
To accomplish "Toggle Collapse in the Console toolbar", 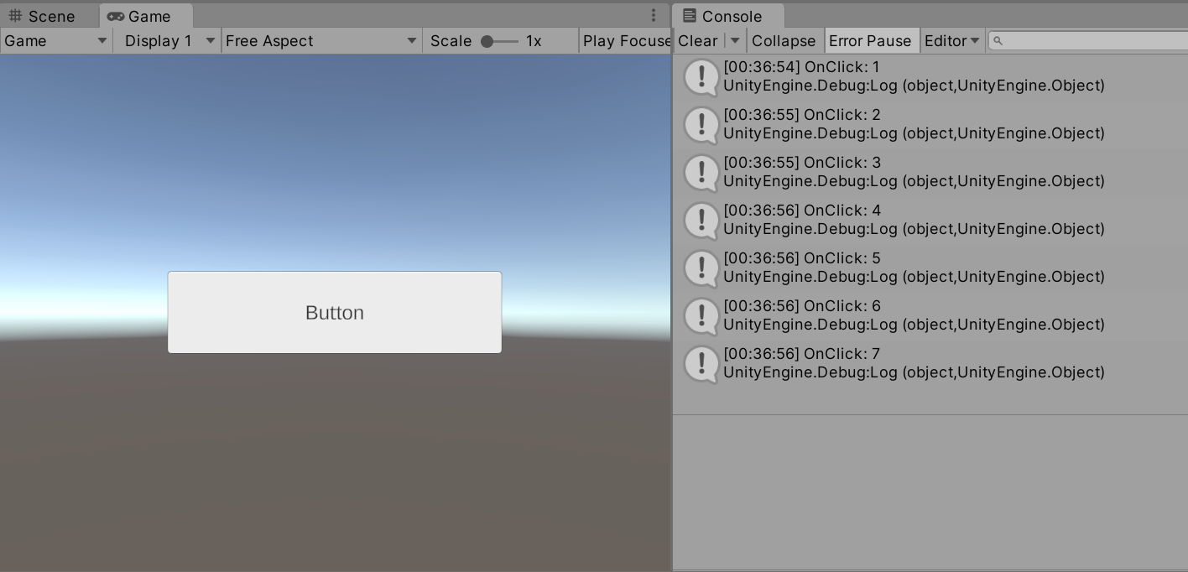I will click(x=783, y=41).
